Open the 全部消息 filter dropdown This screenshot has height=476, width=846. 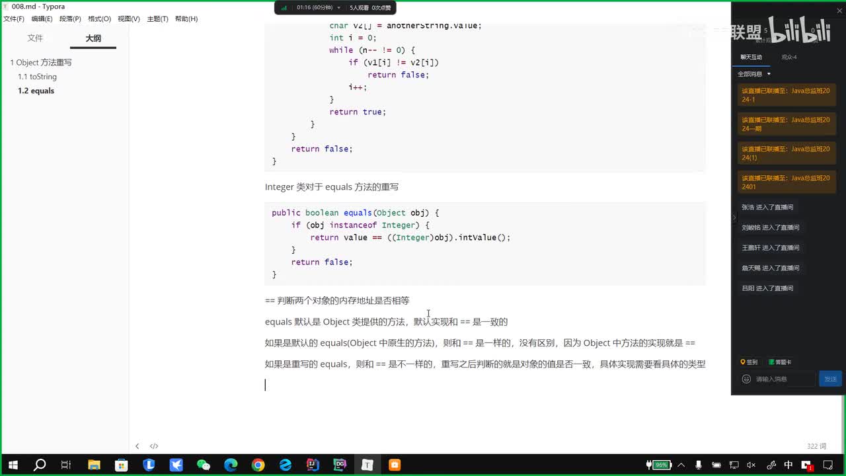tap(754, 74)
